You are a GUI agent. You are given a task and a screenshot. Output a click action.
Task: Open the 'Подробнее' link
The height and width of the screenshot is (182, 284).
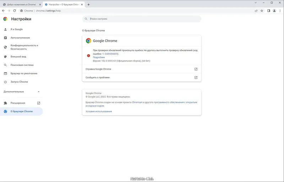pyautogui.click(x=99, y=57)
